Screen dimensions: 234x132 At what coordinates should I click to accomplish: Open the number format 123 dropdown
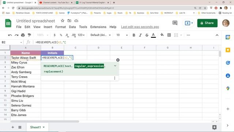(x=81, y=35)
